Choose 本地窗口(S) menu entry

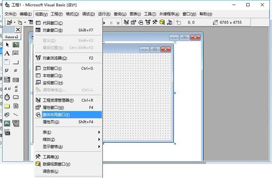pyautogui.click(x=69, y=76)
